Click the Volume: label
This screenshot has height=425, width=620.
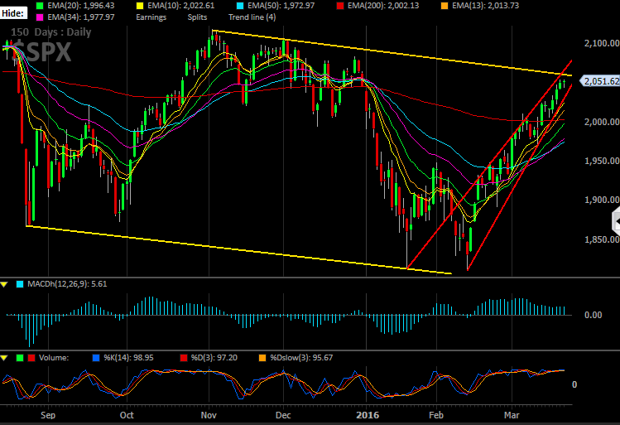(54, 358)
